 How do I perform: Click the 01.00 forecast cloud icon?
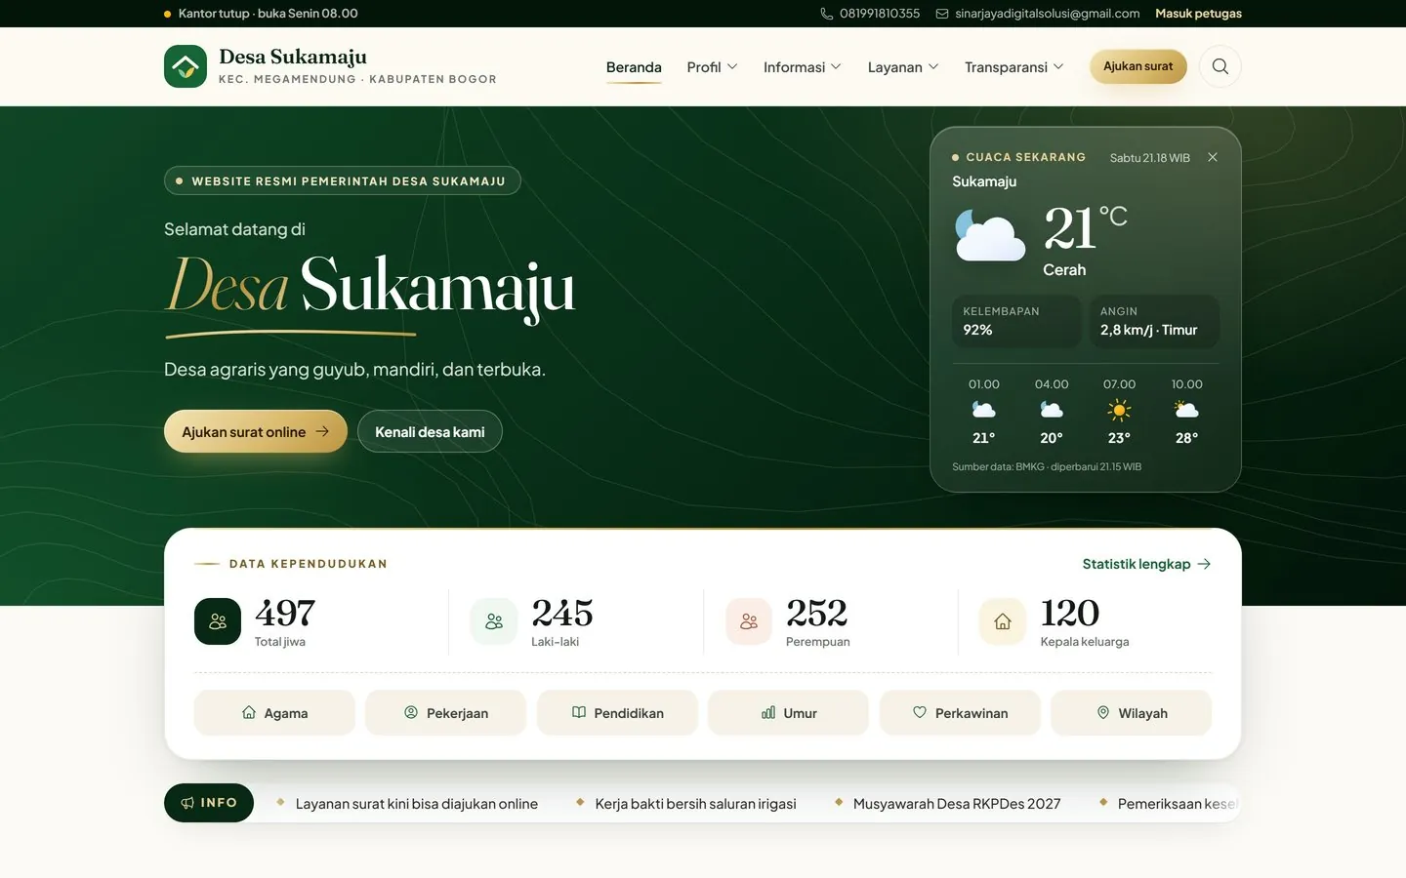pos(984,410)
